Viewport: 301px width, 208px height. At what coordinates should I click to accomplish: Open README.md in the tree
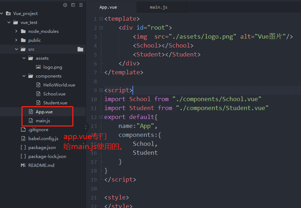[x=41, y=165]
